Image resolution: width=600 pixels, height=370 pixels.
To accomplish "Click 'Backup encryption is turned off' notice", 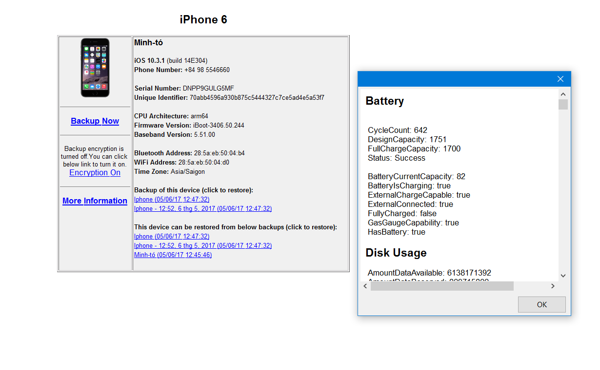I will 95,156.
